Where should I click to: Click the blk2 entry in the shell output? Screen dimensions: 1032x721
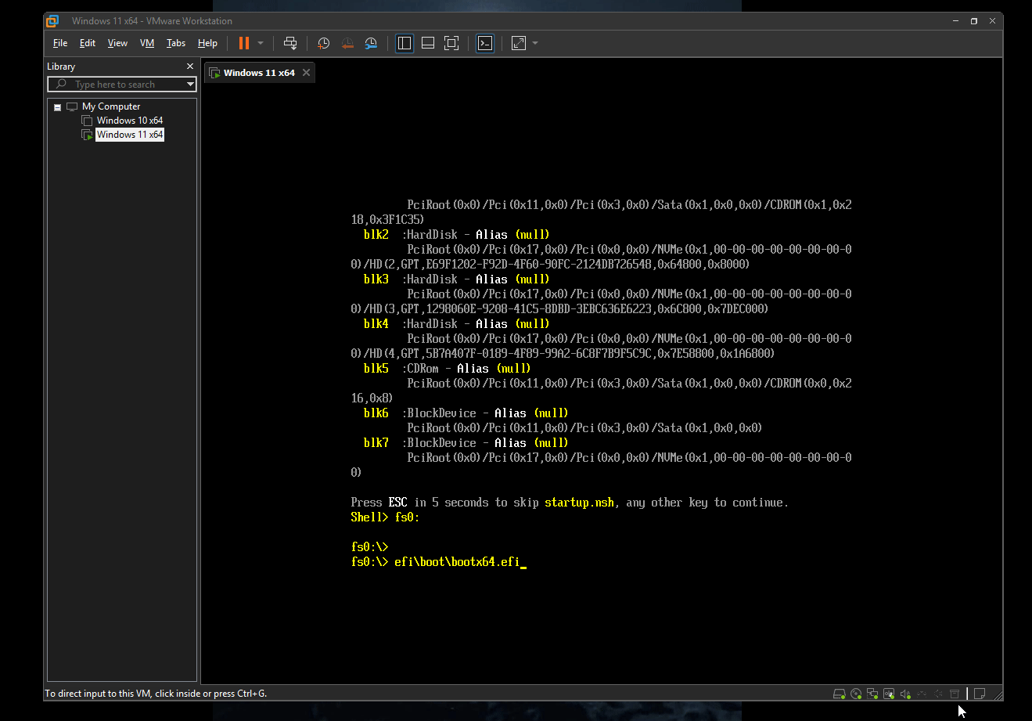(x=376, y=235)
